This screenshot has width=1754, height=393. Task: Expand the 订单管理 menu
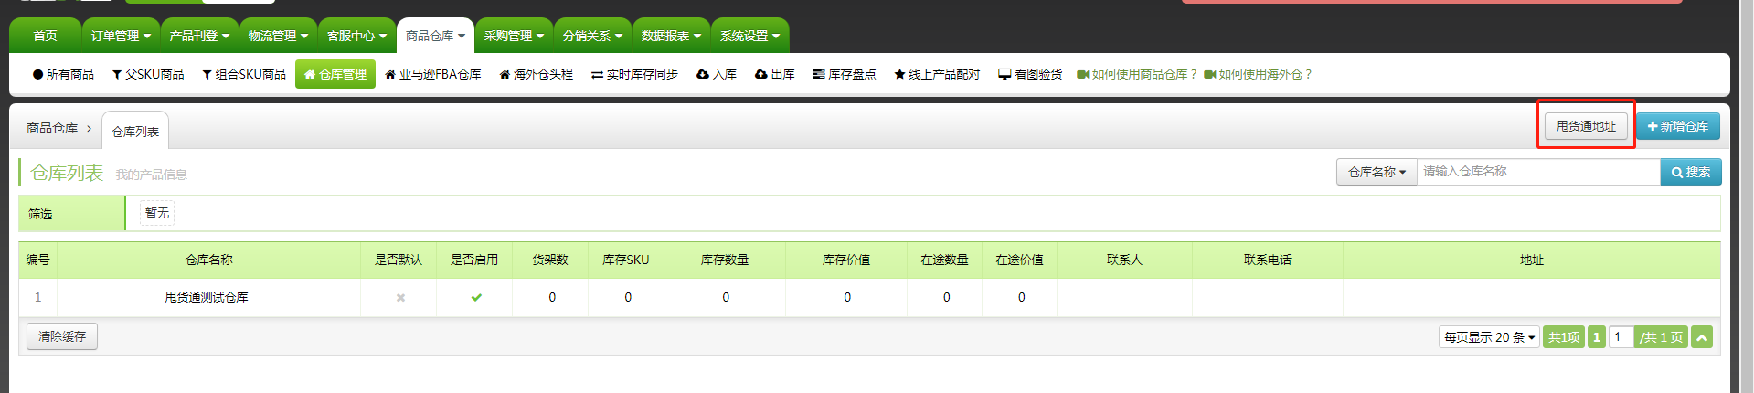click(x=121, y=36)
